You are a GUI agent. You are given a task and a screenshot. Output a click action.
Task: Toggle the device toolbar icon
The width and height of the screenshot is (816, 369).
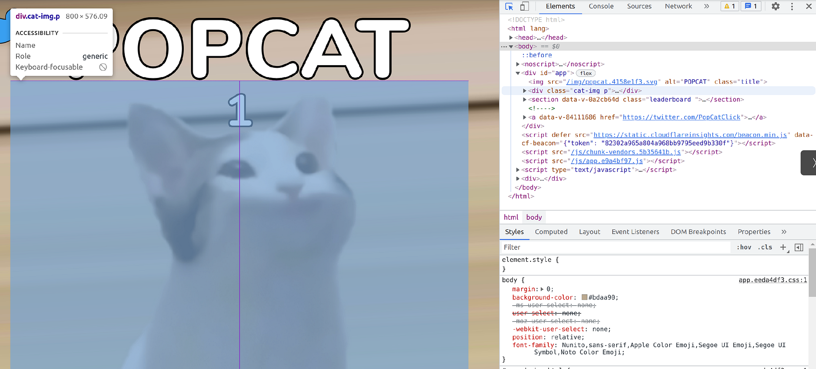[524, 6]
